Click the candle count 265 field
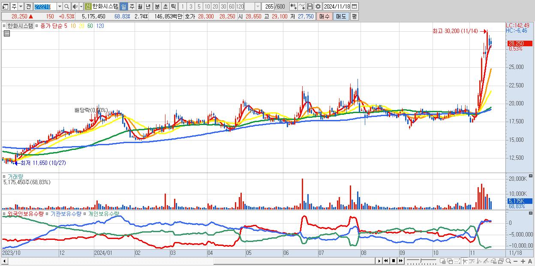The image size is (535, 266). pos(269,6)
